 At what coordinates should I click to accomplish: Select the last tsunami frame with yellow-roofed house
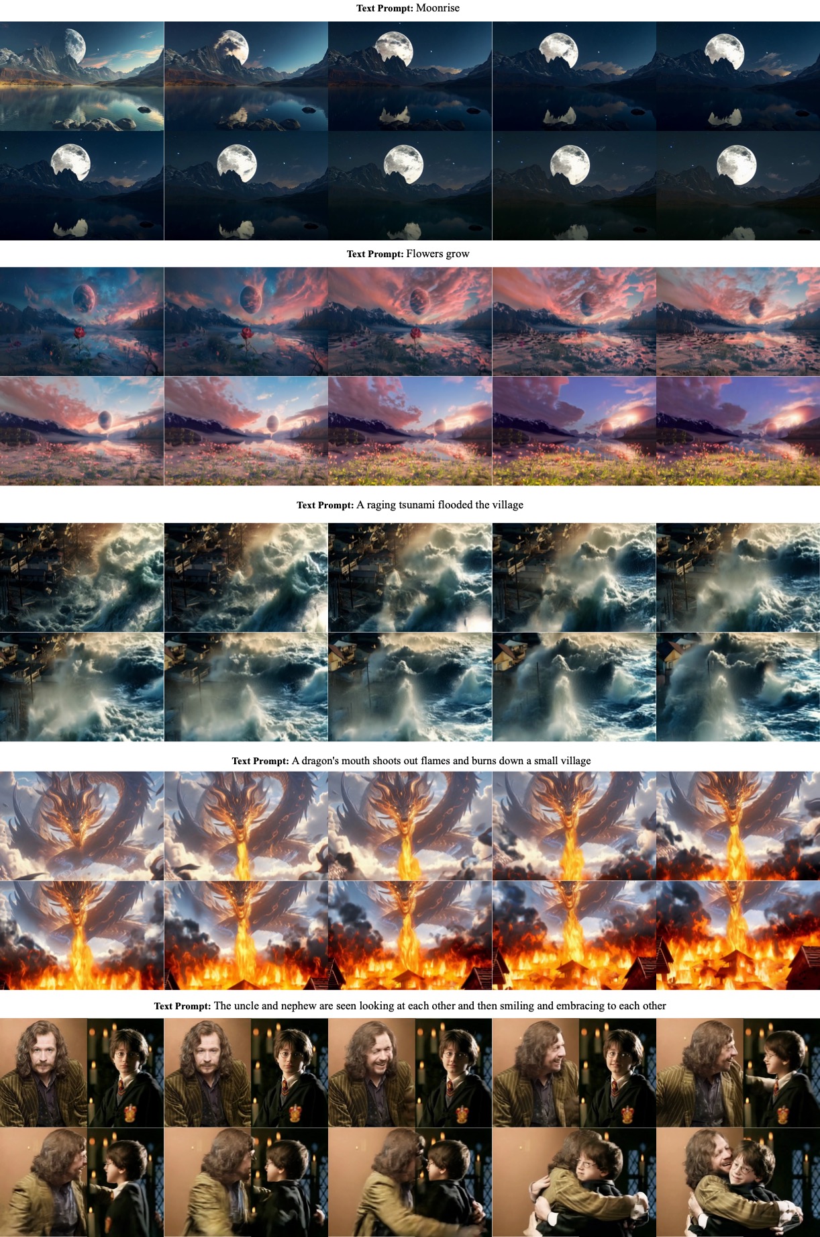click(x=738, y=687)
